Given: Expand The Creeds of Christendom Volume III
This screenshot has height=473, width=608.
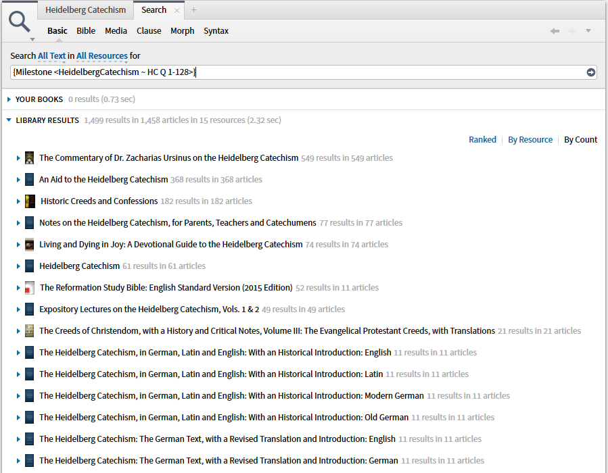Looking at the screenshot, I should [18, 331].
